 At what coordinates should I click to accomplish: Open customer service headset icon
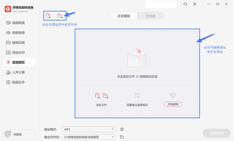(185, 4)
